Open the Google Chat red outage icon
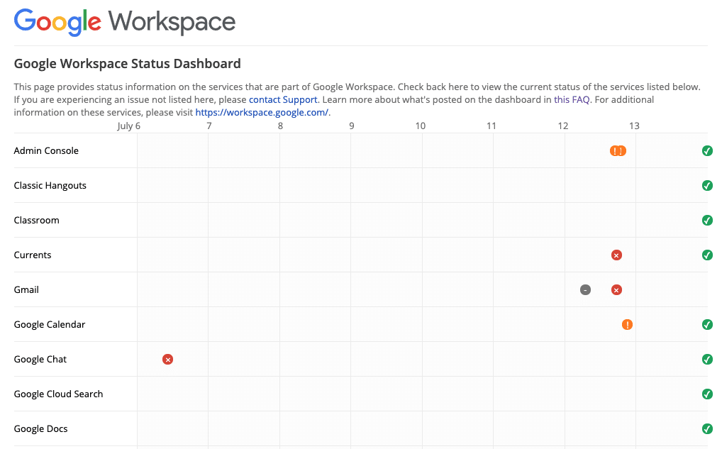722x449 pixels. tap(168, 360)
